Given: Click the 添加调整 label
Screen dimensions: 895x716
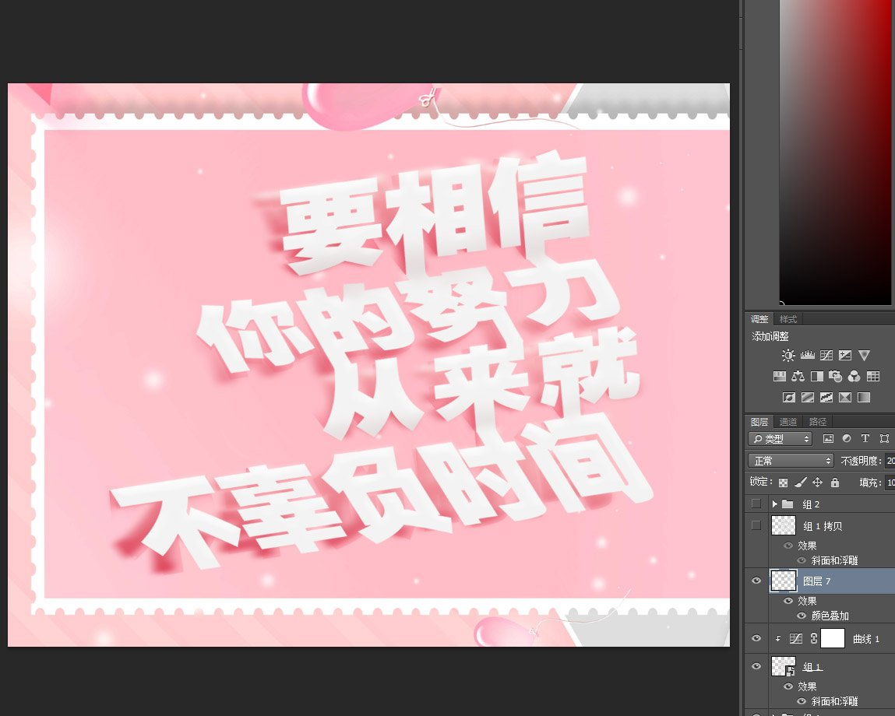Looking at the screenshot, I should [x=770, y=336].
